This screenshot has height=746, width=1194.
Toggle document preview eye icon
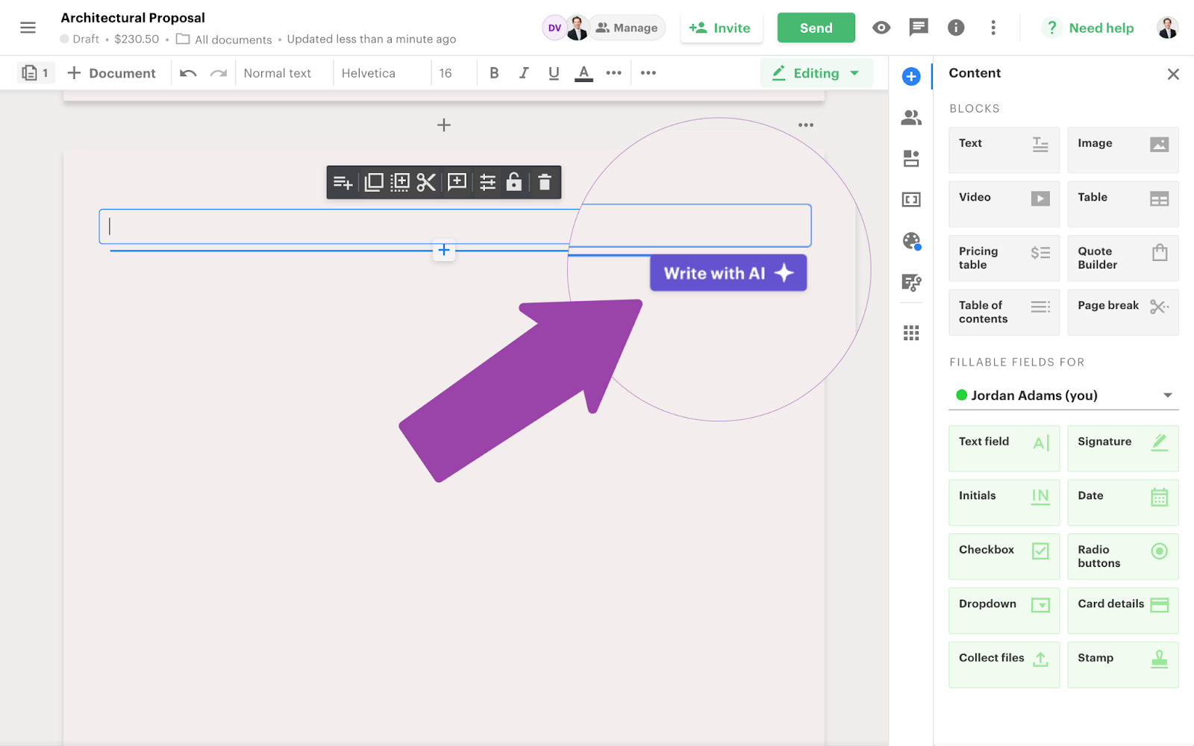click(x=881, y=28)
